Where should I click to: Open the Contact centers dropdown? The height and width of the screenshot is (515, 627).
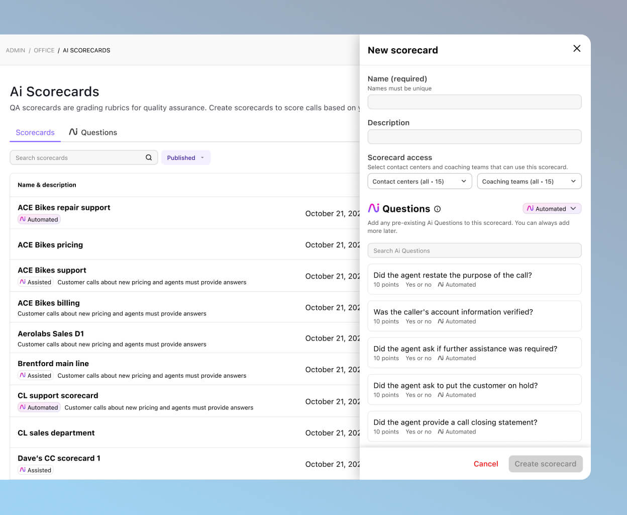pyautogui.click(x=420, y=181)
